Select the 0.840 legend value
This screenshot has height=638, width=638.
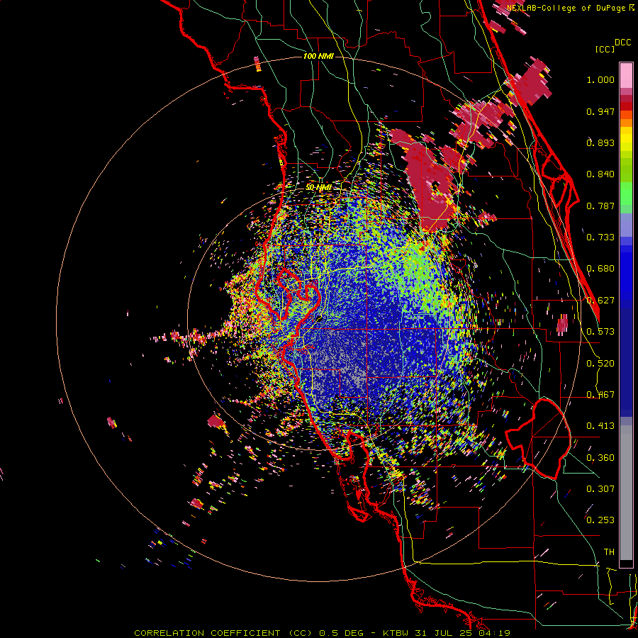point(600,174)
